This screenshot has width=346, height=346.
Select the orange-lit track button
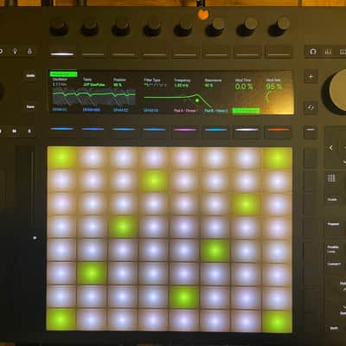[278, 130]
